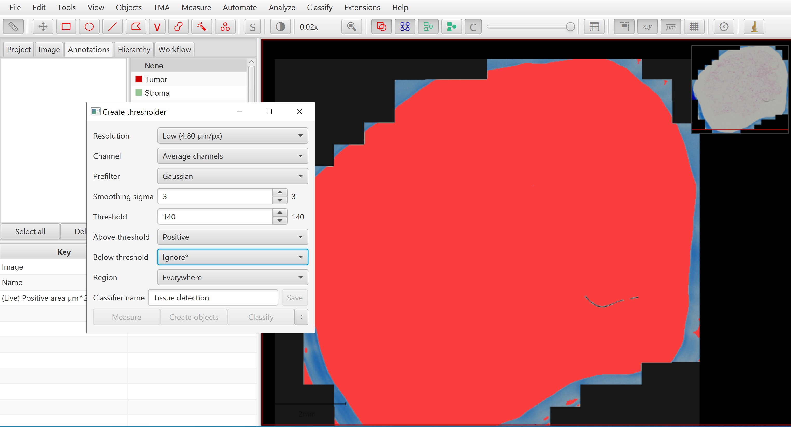The height and width of the screenshot is (427, 791).
Task: Save the Tissue detection classifier
Action: (294, 298)
